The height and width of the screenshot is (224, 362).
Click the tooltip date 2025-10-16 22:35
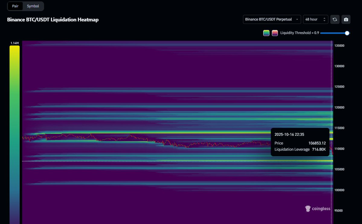point(289,135)
